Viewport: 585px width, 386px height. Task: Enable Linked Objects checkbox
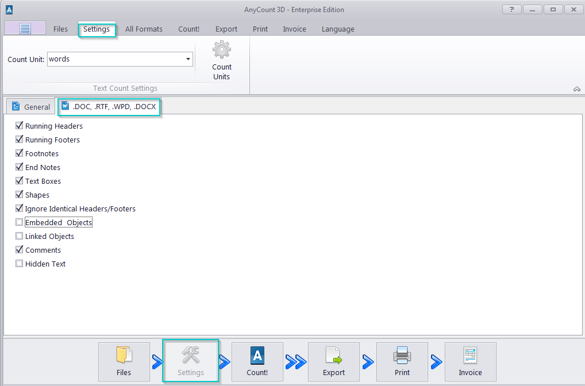[20, 236]
